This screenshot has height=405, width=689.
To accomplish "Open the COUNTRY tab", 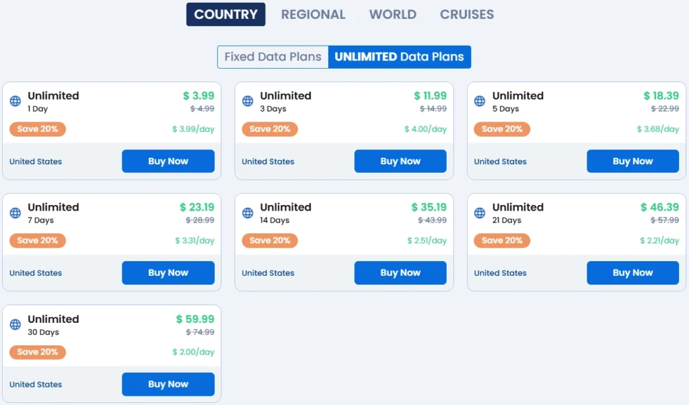I will (x=225, y=14).
